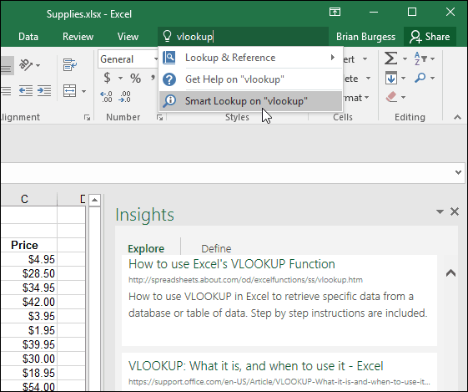
Task: Close the Insights pane
Action: click(455, 211)
